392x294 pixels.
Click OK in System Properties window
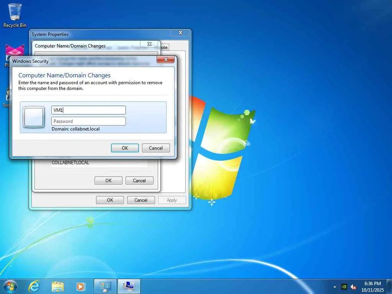110,200
